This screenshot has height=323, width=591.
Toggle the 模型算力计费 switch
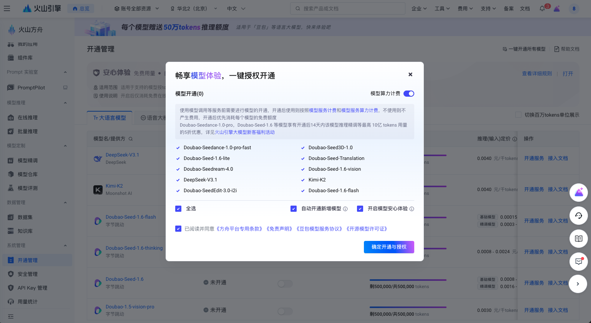coord(409,94)
